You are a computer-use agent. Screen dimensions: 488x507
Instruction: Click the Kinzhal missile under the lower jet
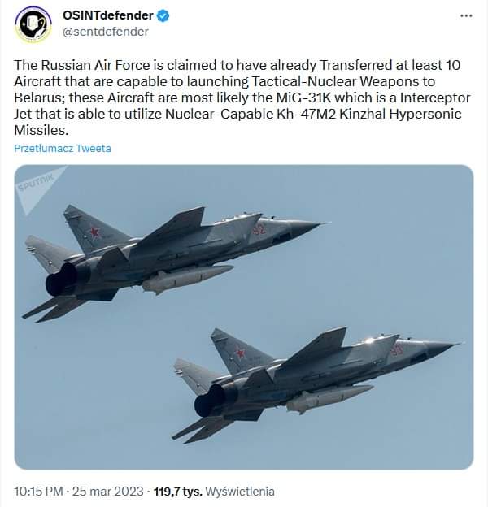point(329,398)
